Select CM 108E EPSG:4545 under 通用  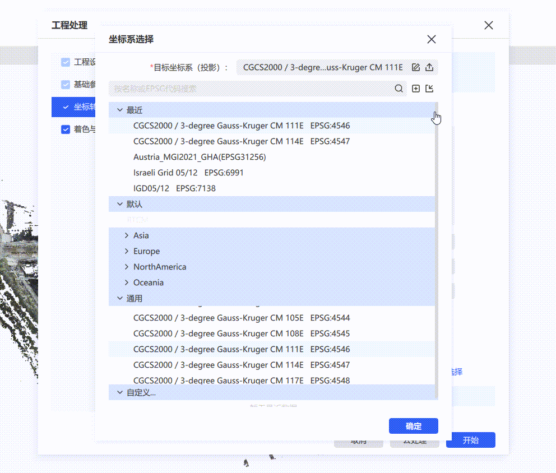coord(272,333)
